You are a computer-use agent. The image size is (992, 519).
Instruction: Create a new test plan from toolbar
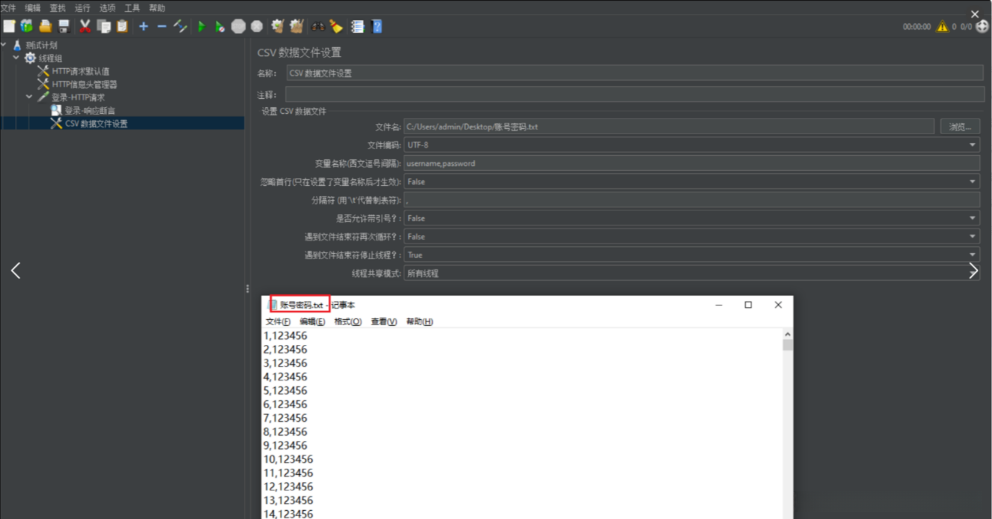[9, 26]
